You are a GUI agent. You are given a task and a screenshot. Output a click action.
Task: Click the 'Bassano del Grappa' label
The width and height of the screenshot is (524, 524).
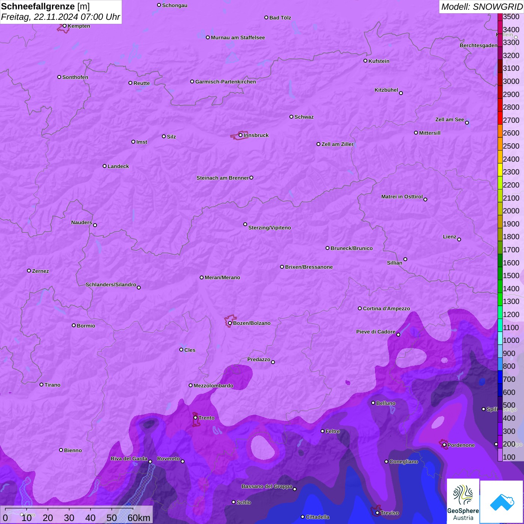pyautogui.click(x=267, y=486)
